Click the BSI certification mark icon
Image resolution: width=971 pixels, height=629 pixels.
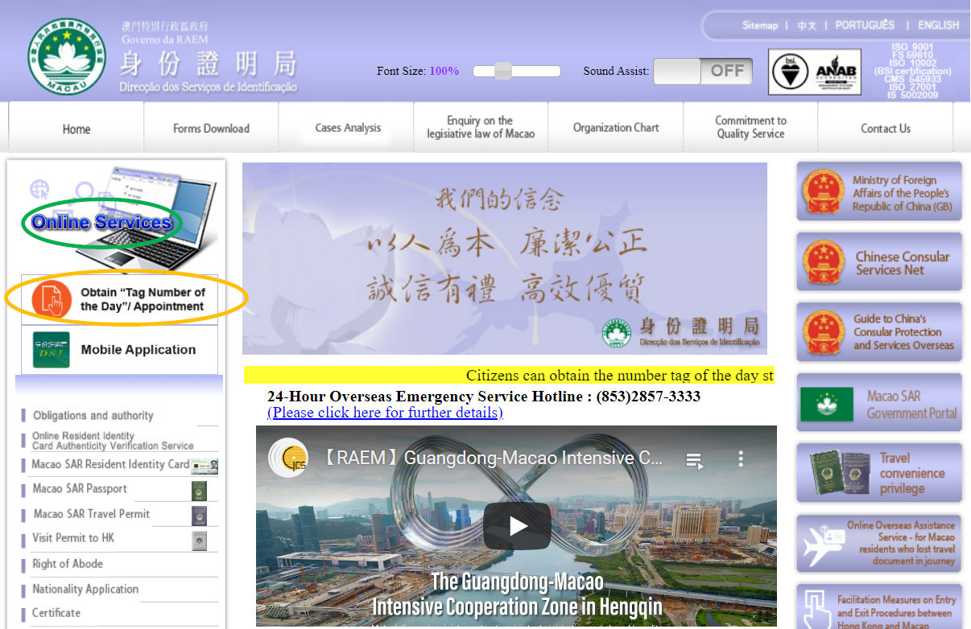[x=789, y=72]
